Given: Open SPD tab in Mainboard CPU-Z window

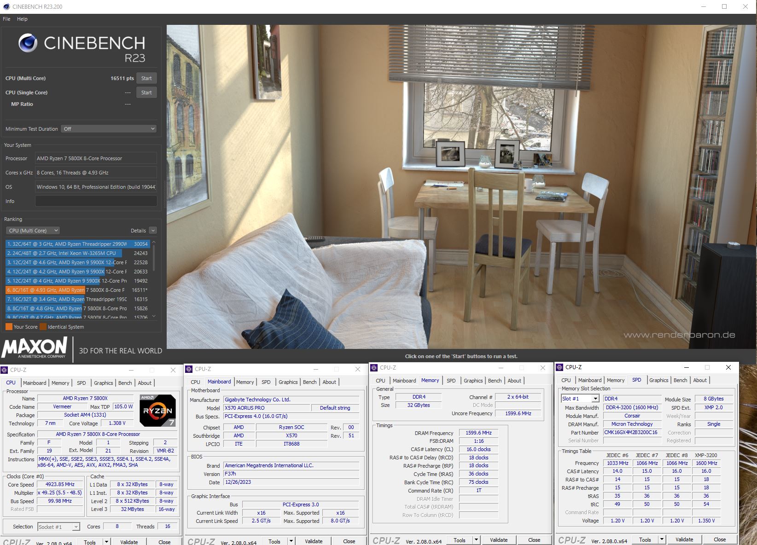Looking at the screenshot, I should pyautogui.click(x=266, y=382).
